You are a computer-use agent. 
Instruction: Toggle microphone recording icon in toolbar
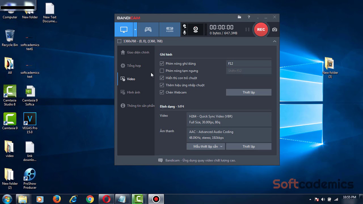click(x=185, y=33)
